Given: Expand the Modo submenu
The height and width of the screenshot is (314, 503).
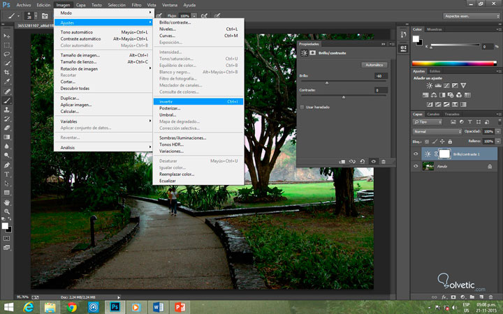Looking at the screenshot, I should [x=103, y=13].
